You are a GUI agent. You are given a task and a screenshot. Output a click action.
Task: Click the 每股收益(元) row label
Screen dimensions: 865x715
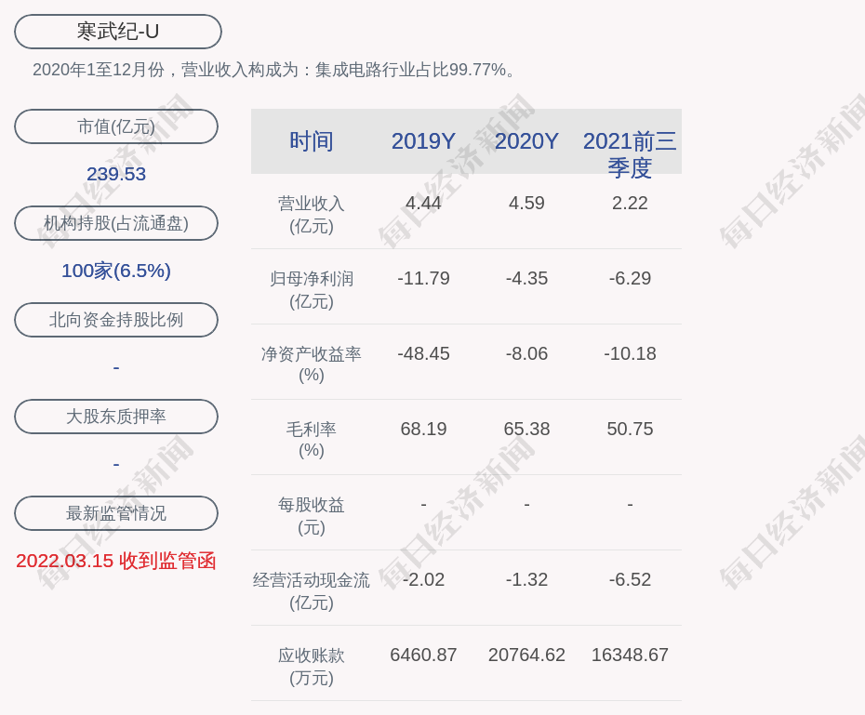(312, 516)
